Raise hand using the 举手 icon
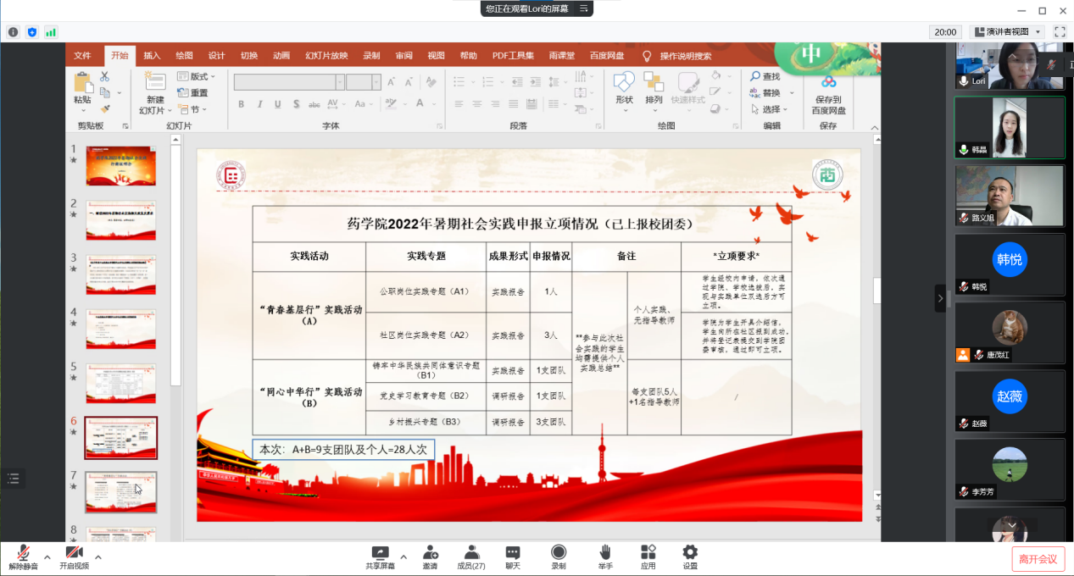This screenshot has width=1074, height=576. tap(605, 557)
